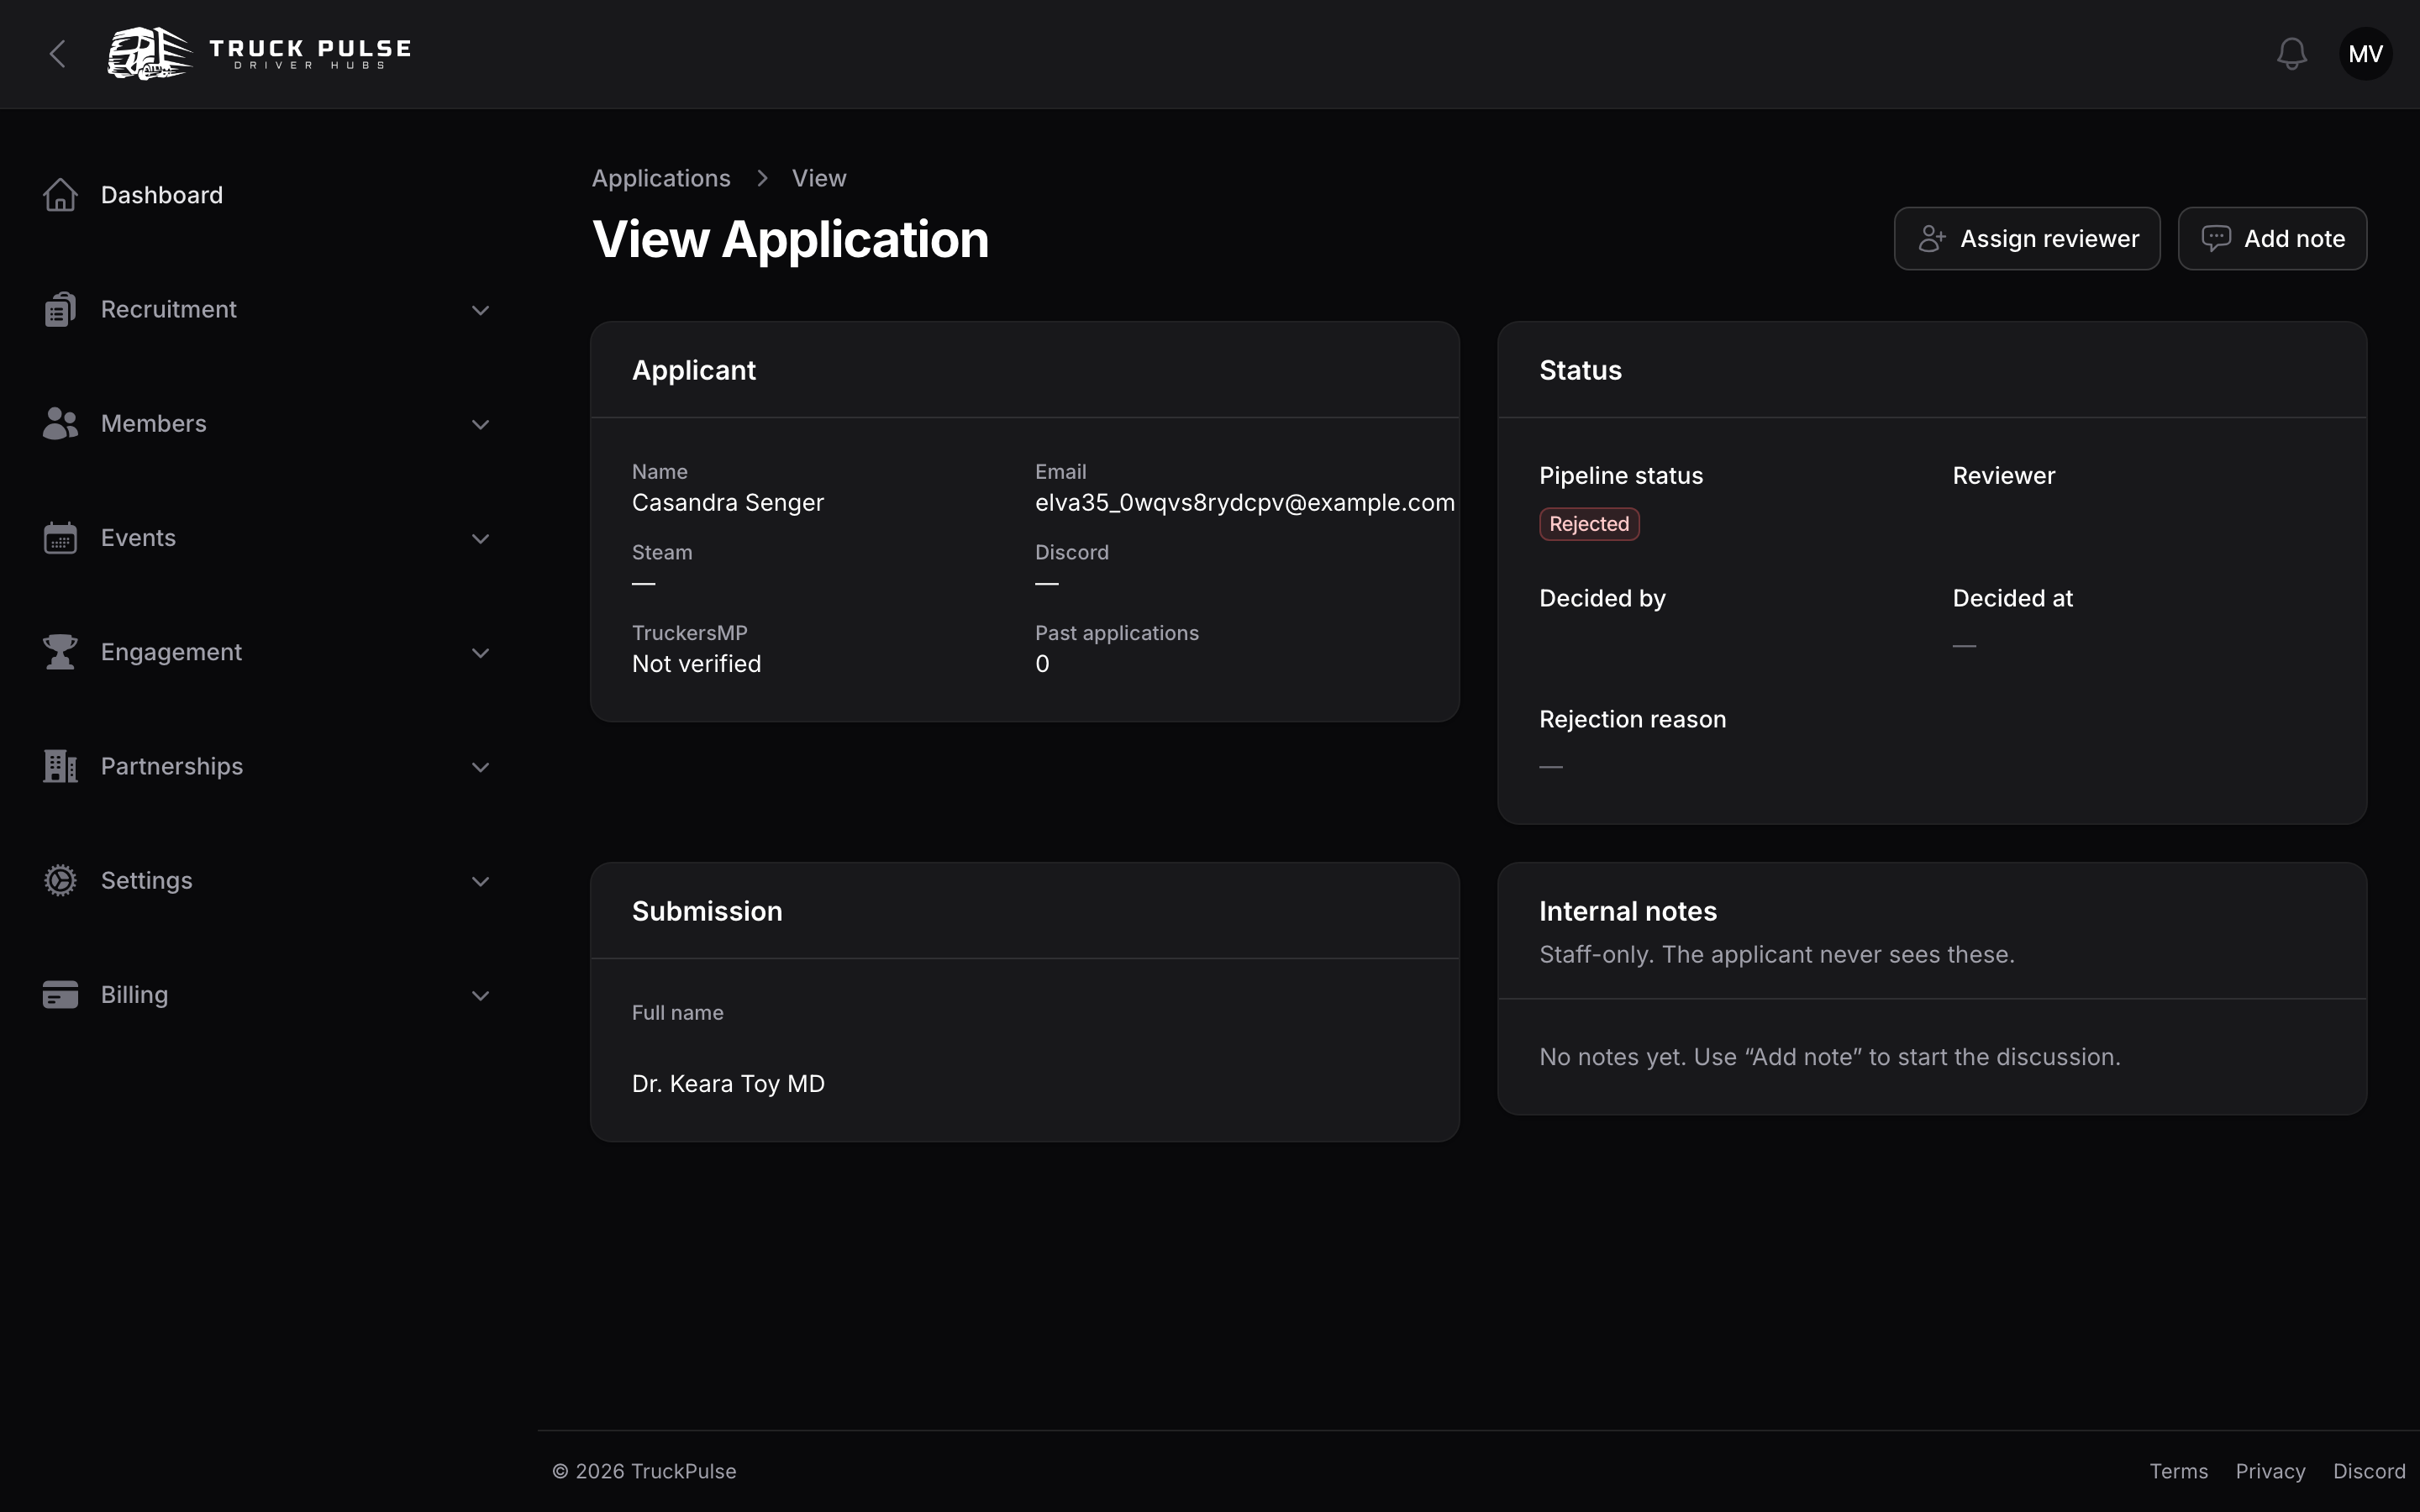Click the Pipeline status label

coord(1621,476)
